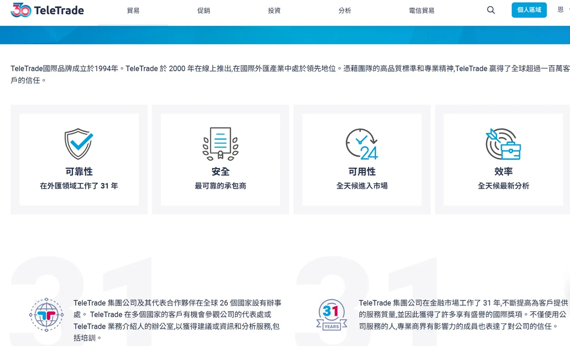Open the 分析 menu
The height and width of the screenshot is (346, 570).
(345, 11)
